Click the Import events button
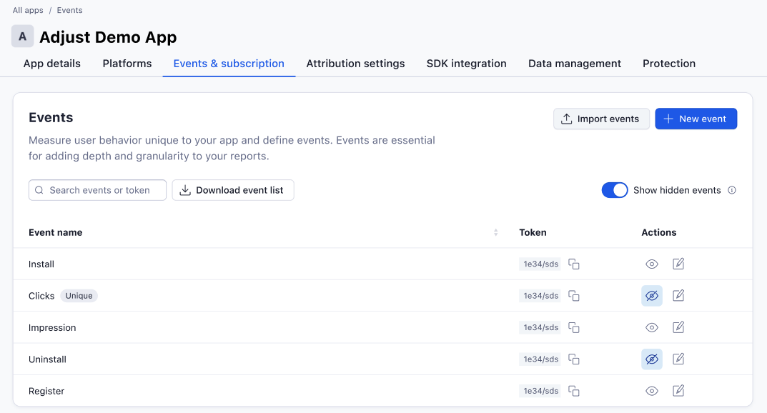767x413 pixels. click(601, 119)
